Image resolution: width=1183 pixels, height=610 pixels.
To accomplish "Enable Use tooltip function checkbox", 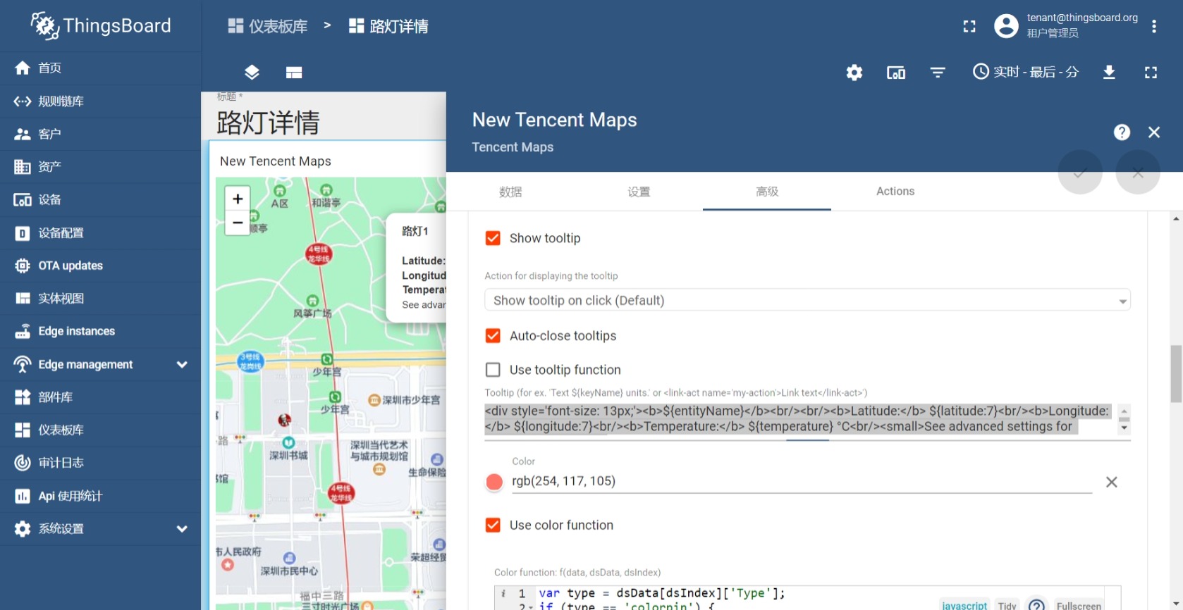I will pyautogui.click(x=493, y=370).
